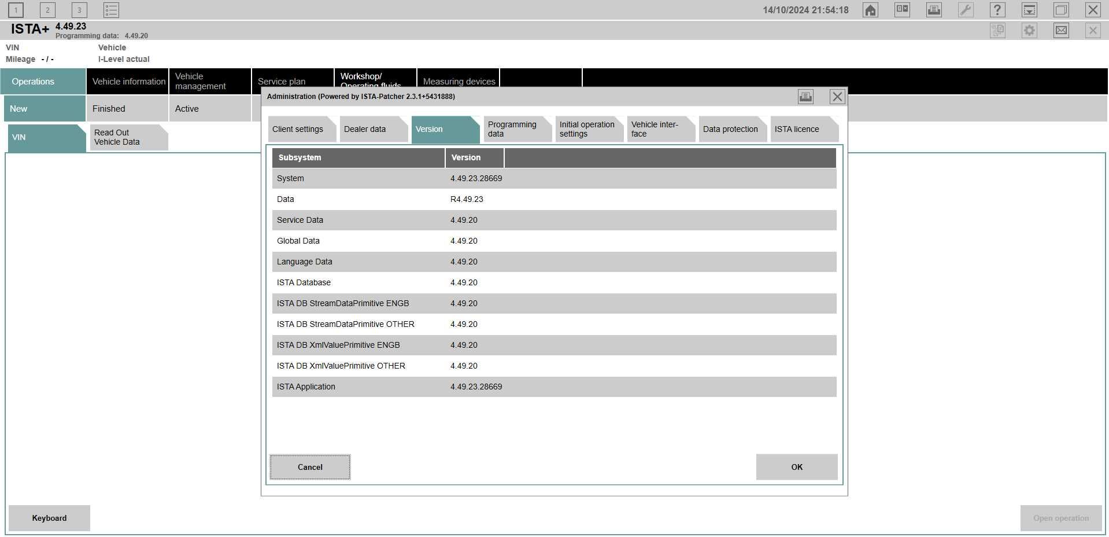
Task: Click the Open operation button
Action: click(x=1061, y=518)
